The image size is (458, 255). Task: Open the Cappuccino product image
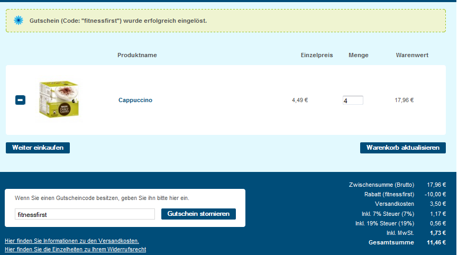[x=58, y=99]
